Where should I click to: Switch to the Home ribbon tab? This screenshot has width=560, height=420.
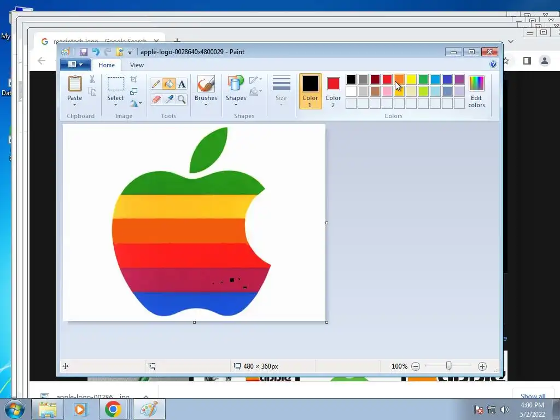tap(107, 65)
